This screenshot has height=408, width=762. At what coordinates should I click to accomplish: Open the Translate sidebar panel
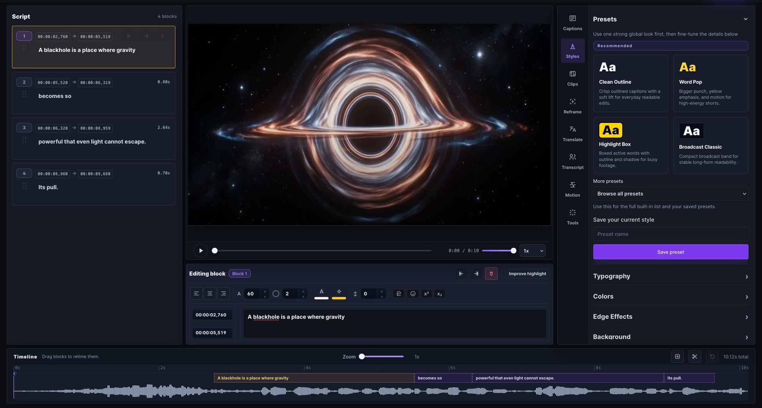point(572,134)
